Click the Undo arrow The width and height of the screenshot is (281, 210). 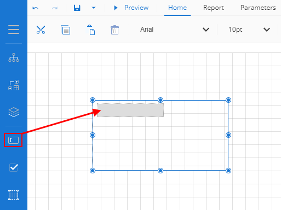36,8
